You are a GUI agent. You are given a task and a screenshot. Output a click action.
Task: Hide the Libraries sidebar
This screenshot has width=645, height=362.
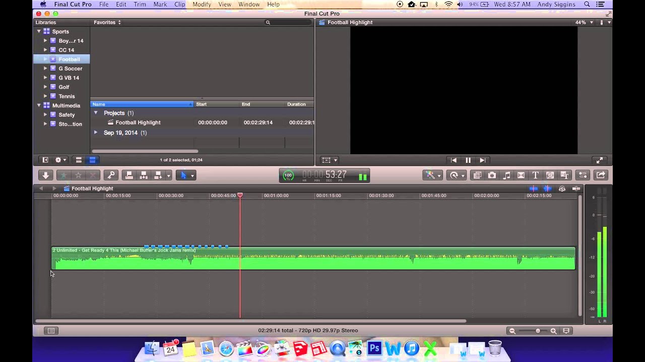point(45,160)
